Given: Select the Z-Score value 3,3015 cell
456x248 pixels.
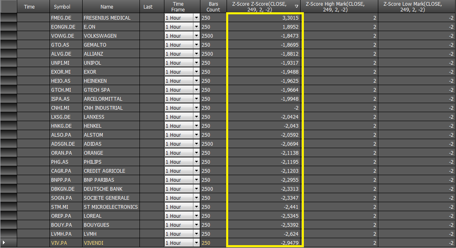Looking at the screenshot, I should [x=264, y=18].
